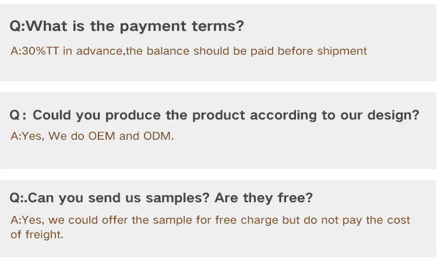The image size is (437, 278).
Task: Click the question about sending free samples
Action: click(x=161, y=198)
